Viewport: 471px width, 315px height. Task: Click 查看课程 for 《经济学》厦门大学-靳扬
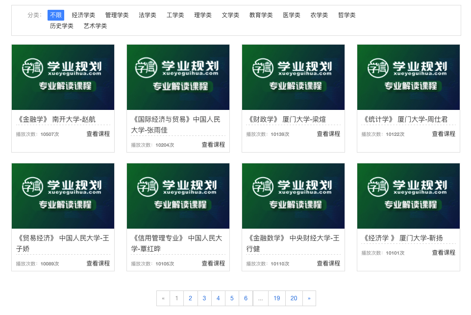point(443,253)
